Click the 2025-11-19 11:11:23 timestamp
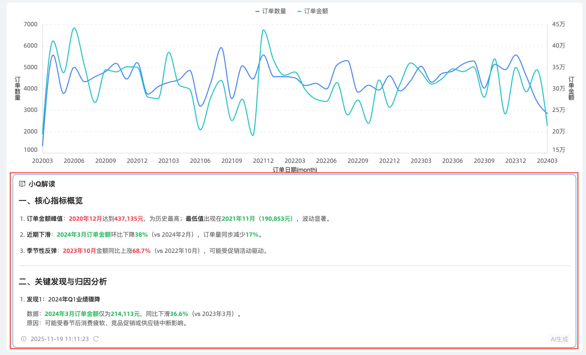Viewport: 586px width, 355px height. tap(59, 339)
